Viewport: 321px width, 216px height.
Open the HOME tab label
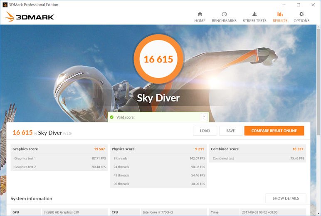[200, 21]
